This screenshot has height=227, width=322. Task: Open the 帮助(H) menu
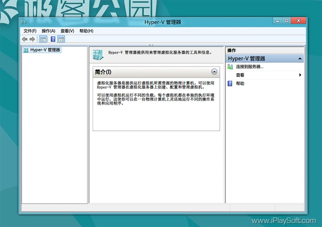[86, 31]
